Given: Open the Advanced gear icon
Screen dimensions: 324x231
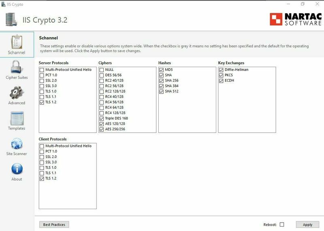Looking at the screenshot, I should (16, 93).
